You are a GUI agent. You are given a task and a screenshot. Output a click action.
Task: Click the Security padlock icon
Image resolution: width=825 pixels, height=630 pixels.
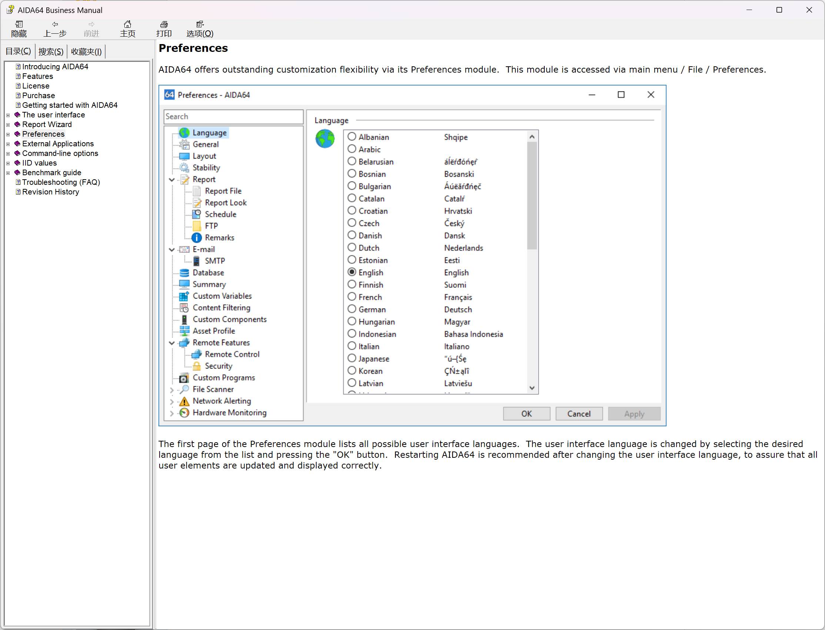point(196,366)
